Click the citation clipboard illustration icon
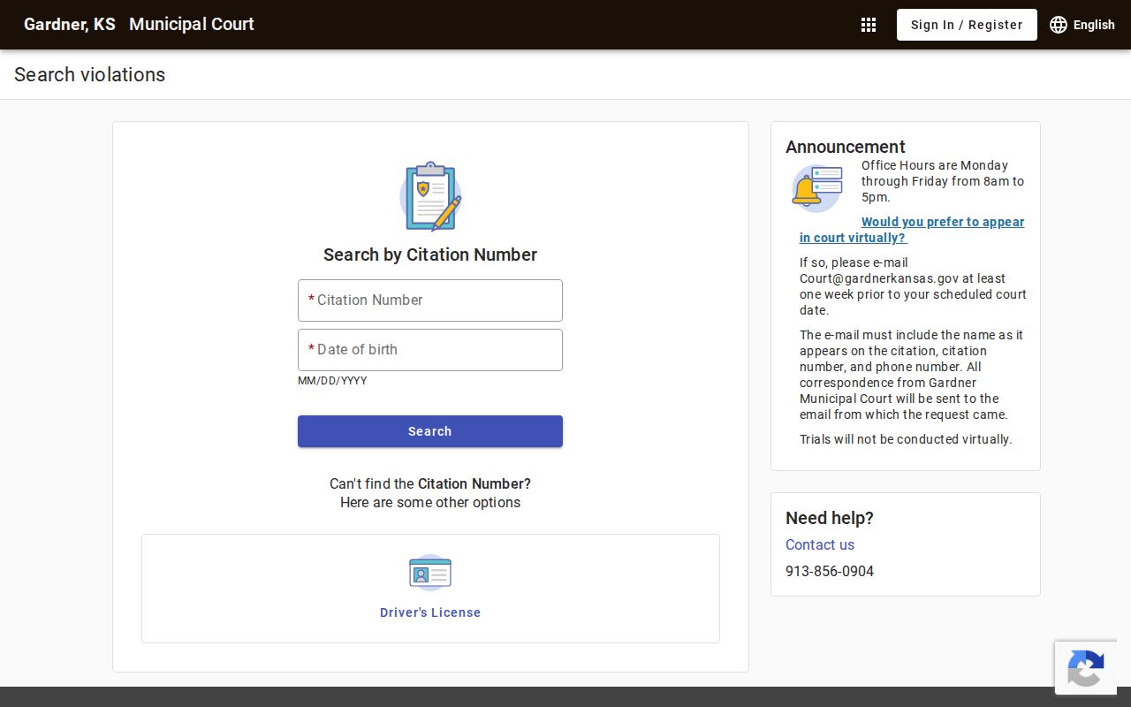 point(430,196)
